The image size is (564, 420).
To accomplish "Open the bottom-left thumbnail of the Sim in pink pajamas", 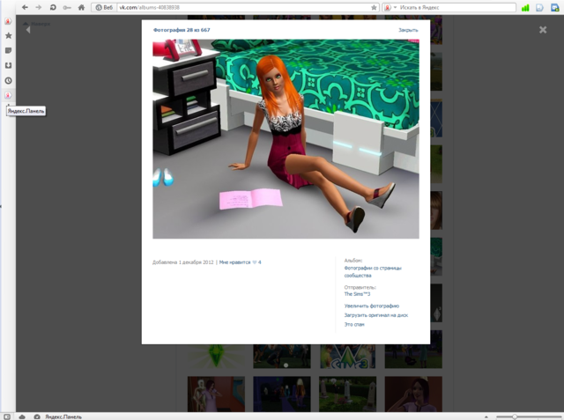I will pyautogui.click(x=216, y=394).
